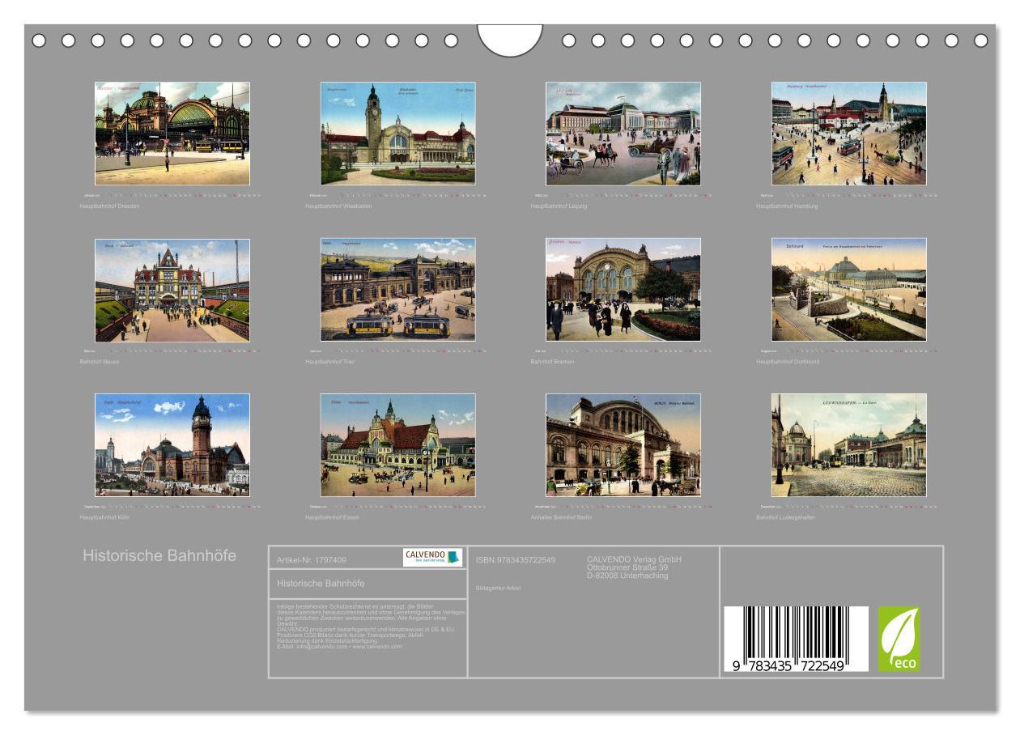
Task: Click the caption 'Hauptbahnhof Köln'
Action: [106, 517]
